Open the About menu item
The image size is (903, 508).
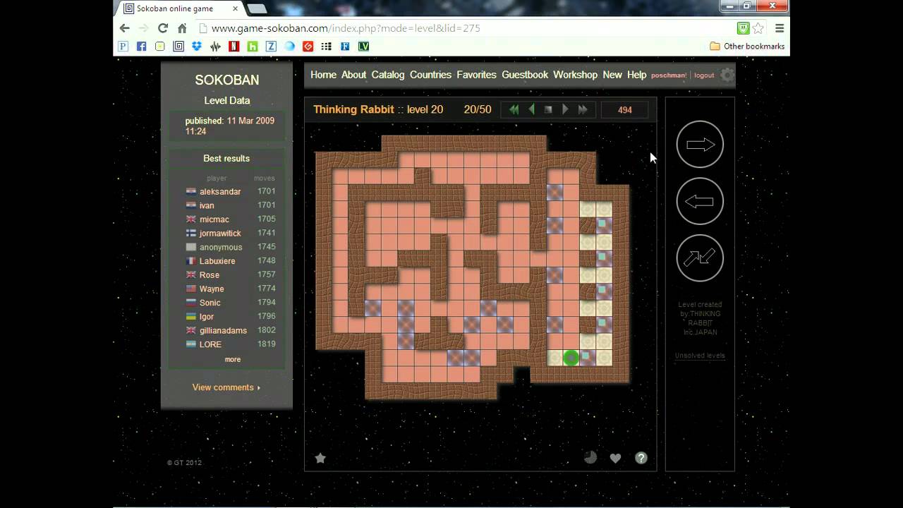click(x=353, y=75)
